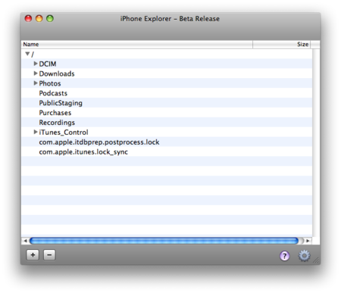This screenshot has height=293, width=341.
Task: Select com.apple.itdbprep.postprocess.lock file
Action: click(167, 142)
